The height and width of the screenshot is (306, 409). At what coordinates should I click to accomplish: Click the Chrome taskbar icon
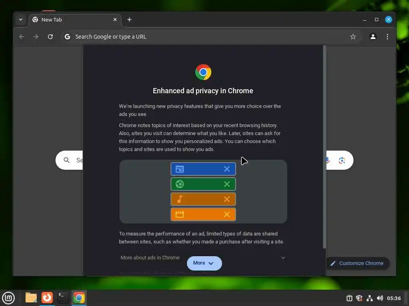point(79,298)
